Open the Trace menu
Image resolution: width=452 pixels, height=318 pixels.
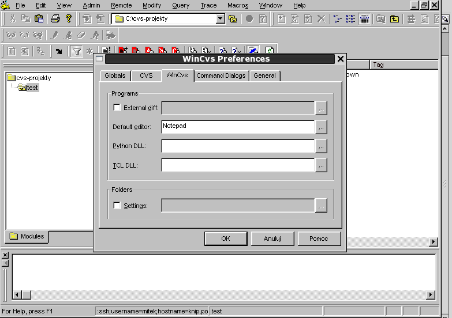208,5
